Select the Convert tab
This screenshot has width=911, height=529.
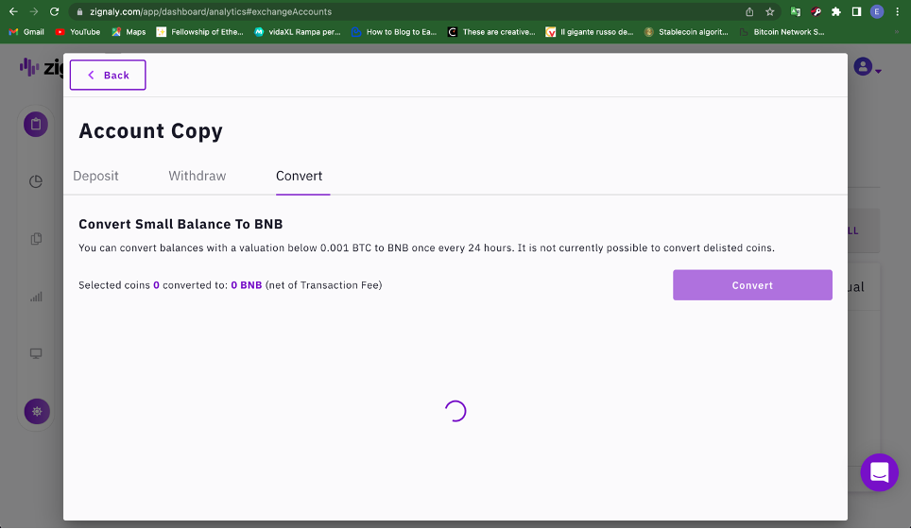click(x=300, y=176)
